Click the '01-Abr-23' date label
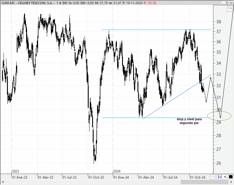This screenshot has height=185, width=234. (45, 177)
